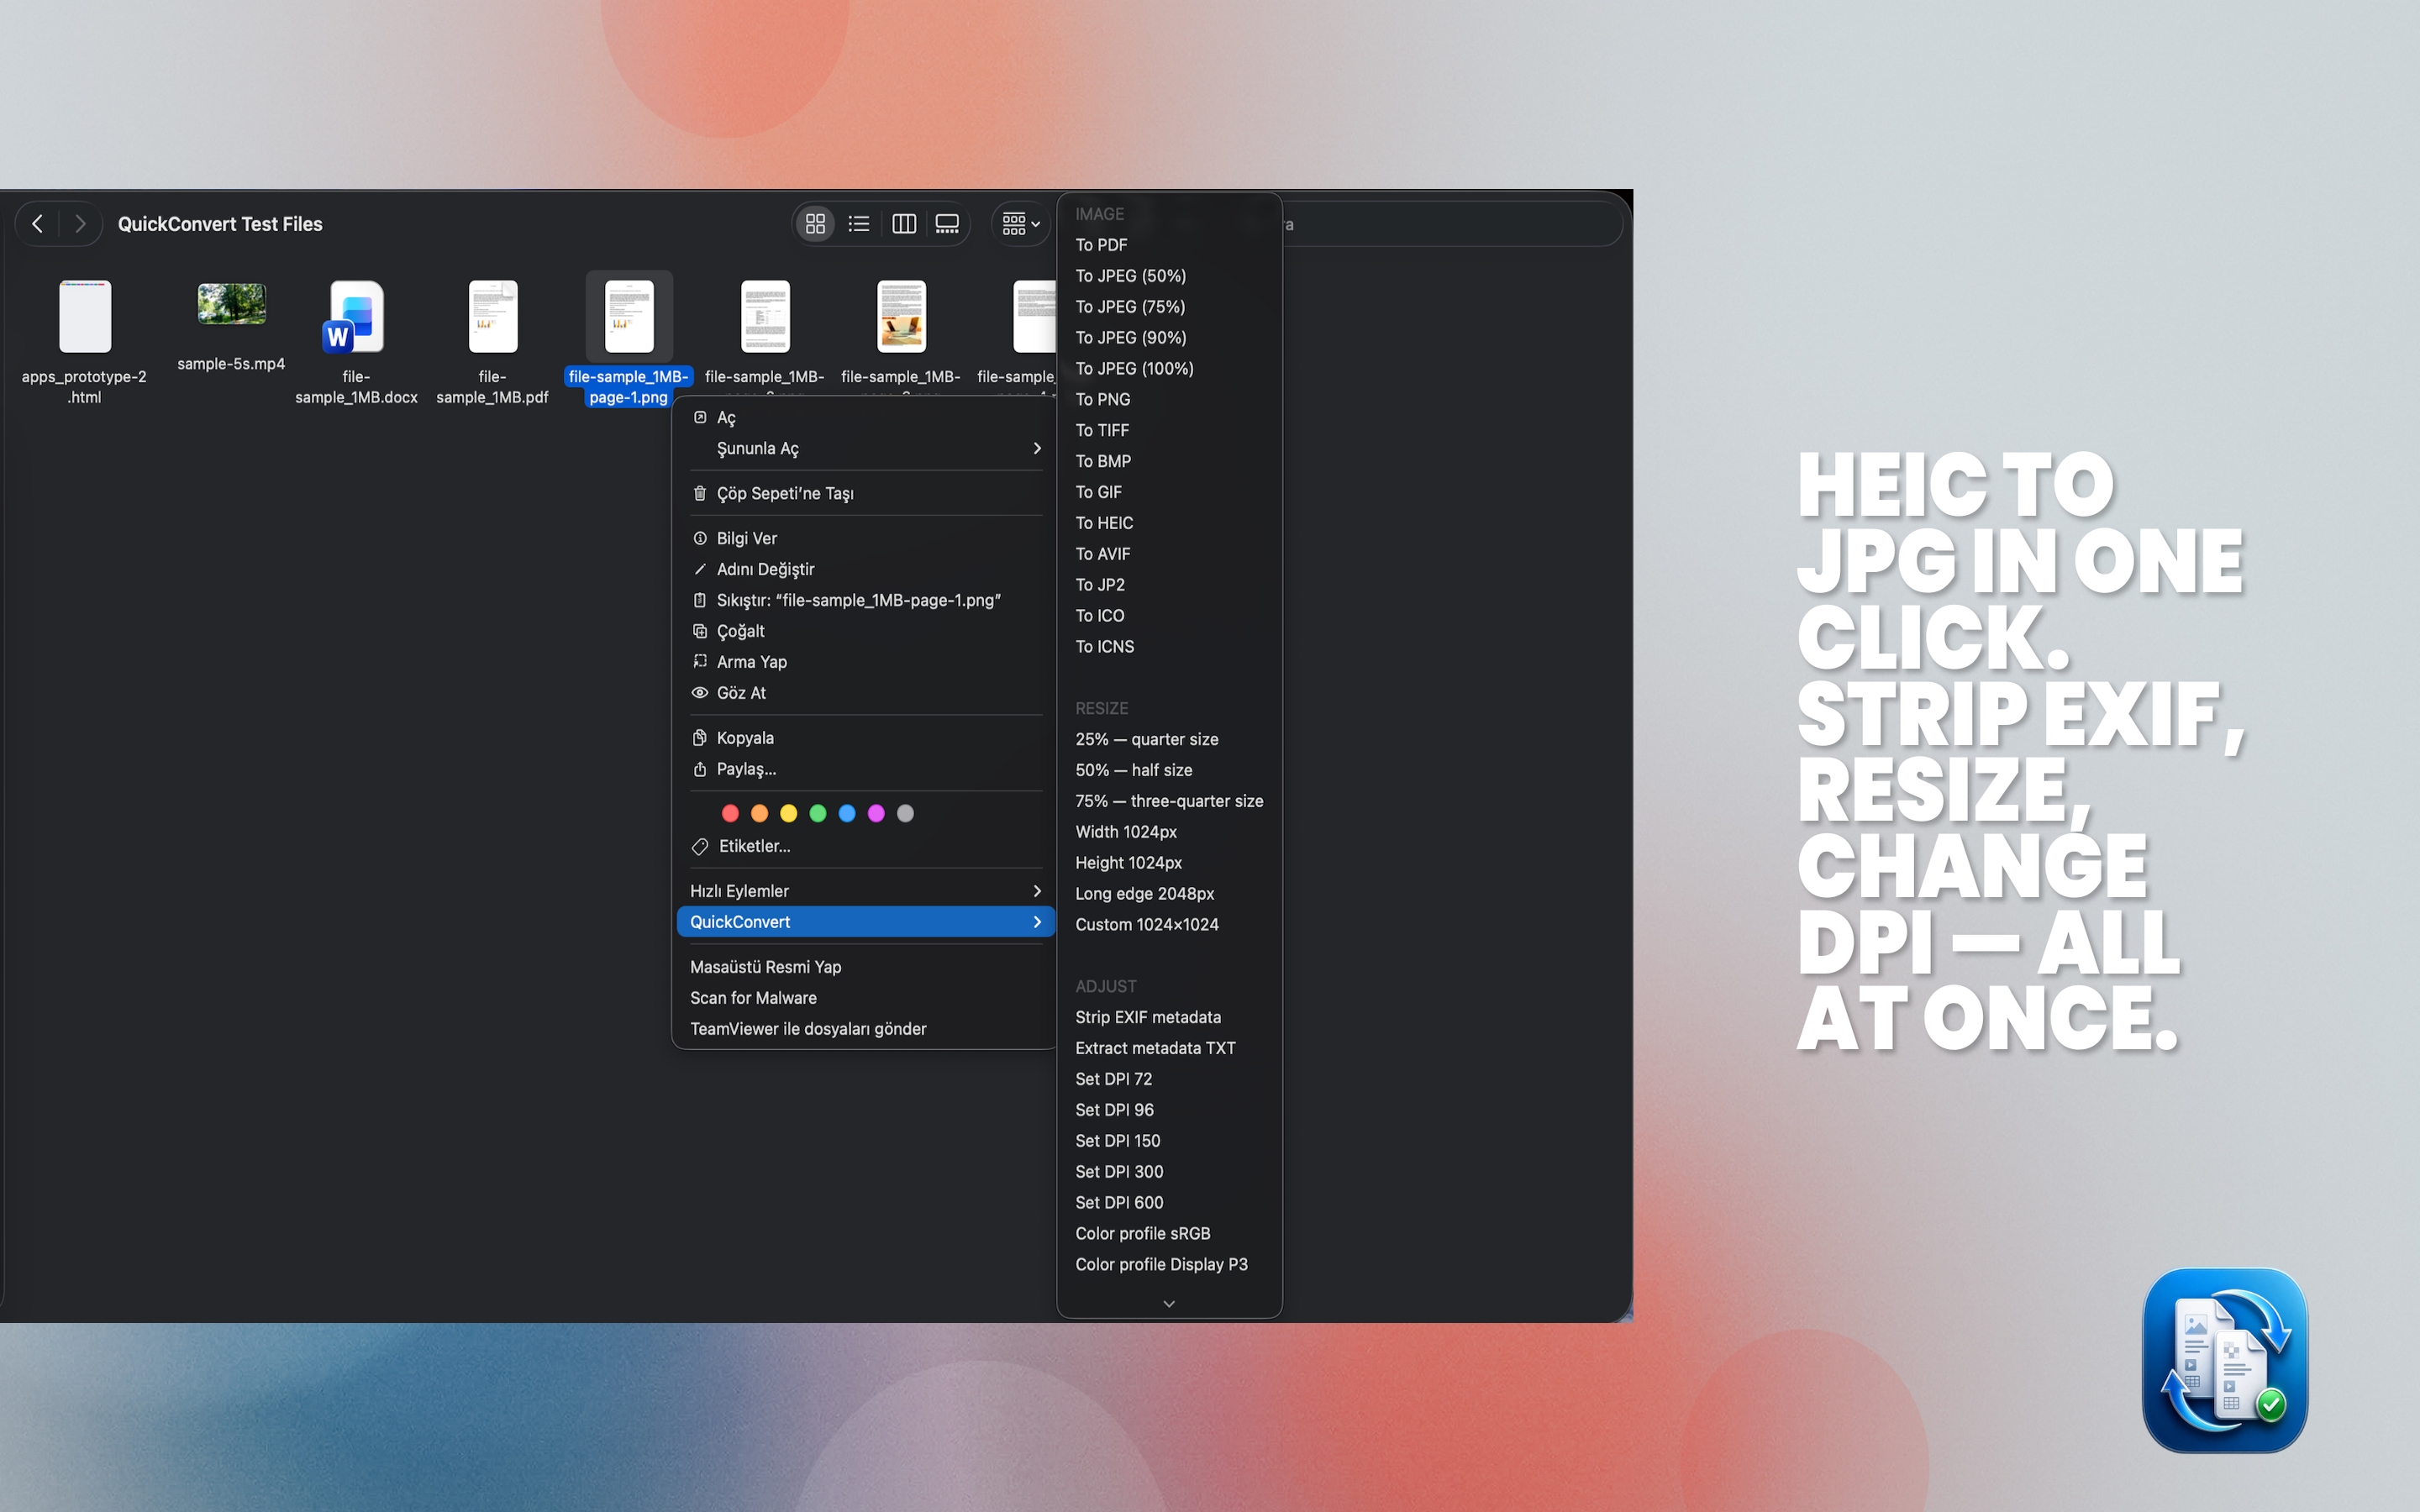Select the file-sample_1MB.pdf file icon
2420x1512 pixels.
click(x=493, y=316)
